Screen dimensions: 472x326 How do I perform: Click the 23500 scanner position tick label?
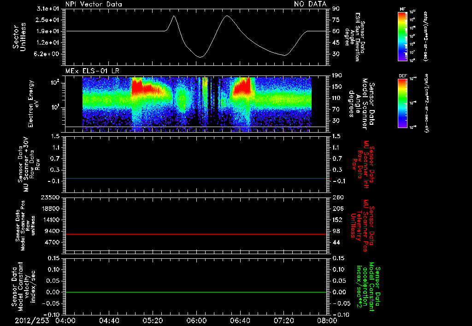pos(50,197)
